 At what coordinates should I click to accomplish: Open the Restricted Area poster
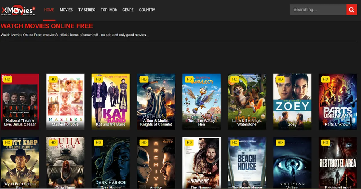coord(338,163)
